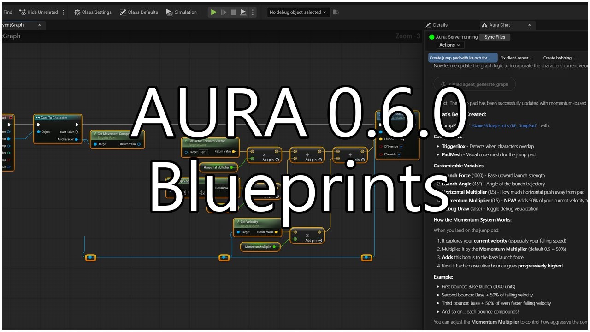Click the Object input pin on Cast node
Image resolution: width=590 pixels, height=332 pixels.
(39, 132)
